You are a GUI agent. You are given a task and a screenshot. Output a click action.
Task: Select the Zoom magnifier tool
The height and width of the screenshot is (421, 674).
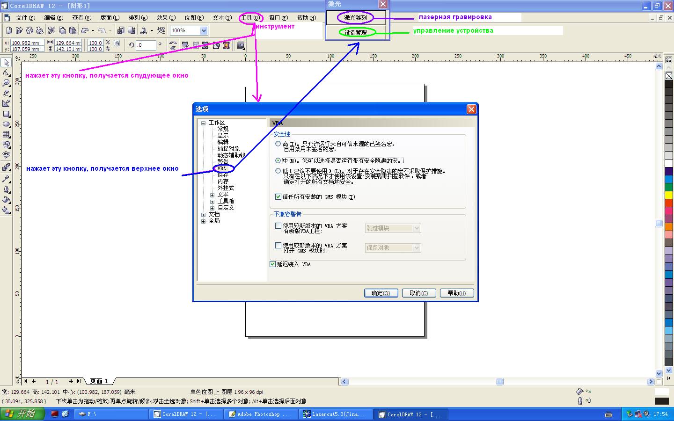click(x=6, y=83)
